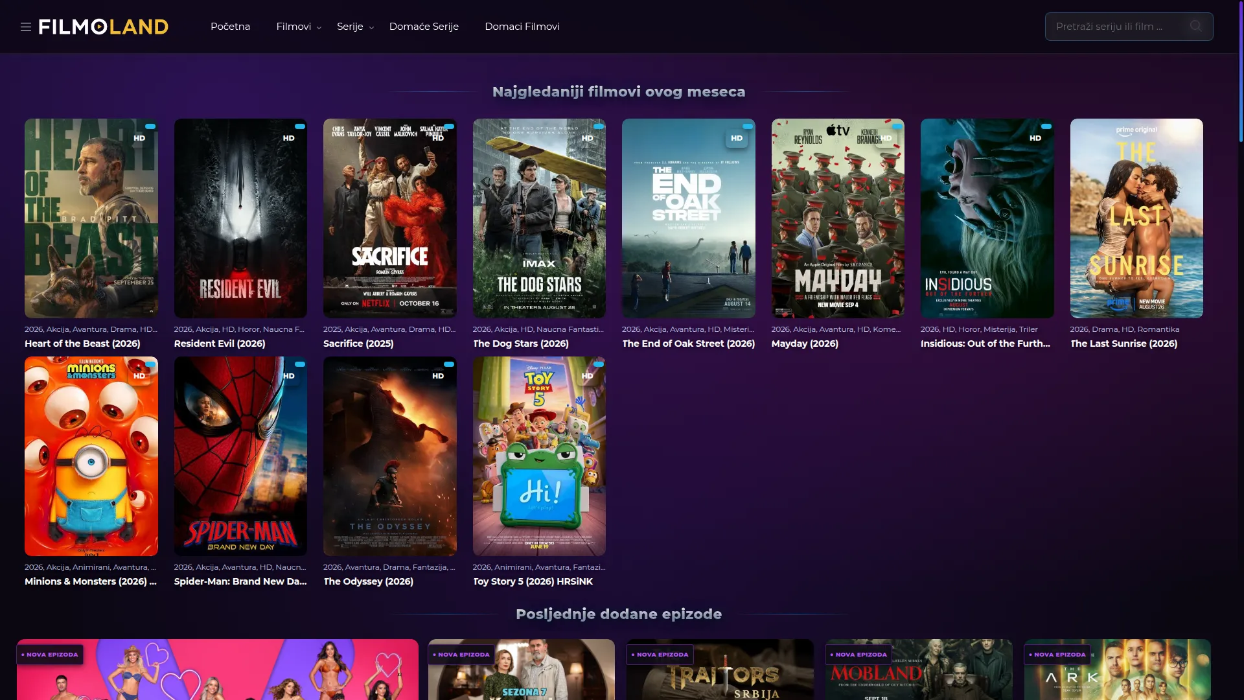The image size is (1244, 700).
Task: Open the Traitors Srbija new episode card
Action: point(720,670)
